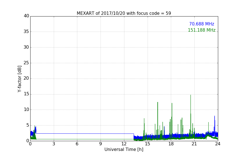Click the "Y-factor [dB]" axis label
The height and width of the screenshot is (161, 242).
pyautogui.click(x=20, y=79)
